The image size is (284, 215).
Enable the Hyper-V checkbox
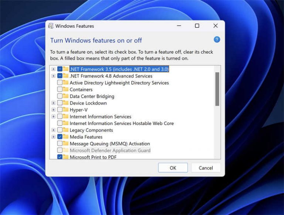(x=60, y=110)
